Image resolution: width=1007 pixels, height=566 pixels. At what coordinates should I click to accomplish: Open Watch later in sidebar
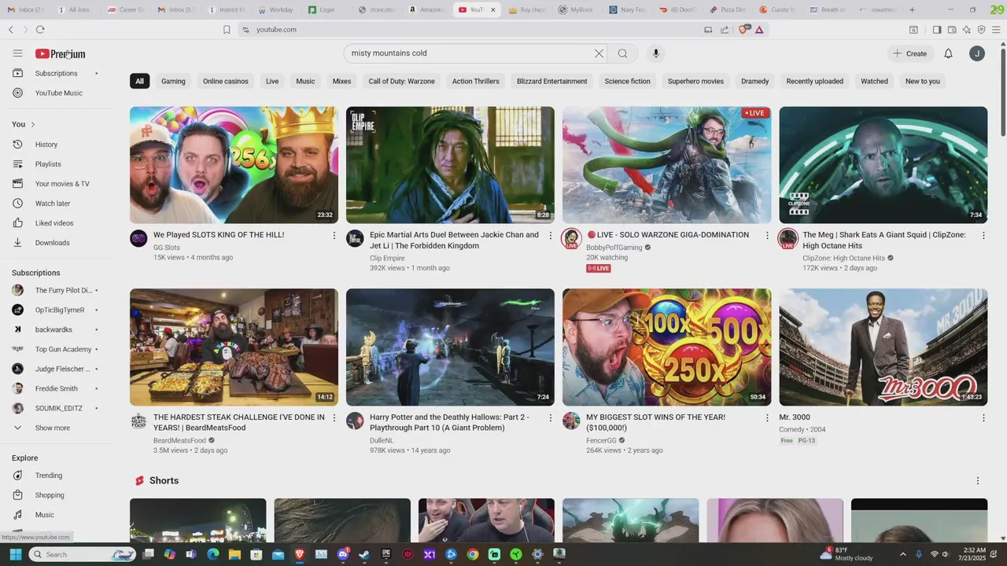(x=55, y=204)
